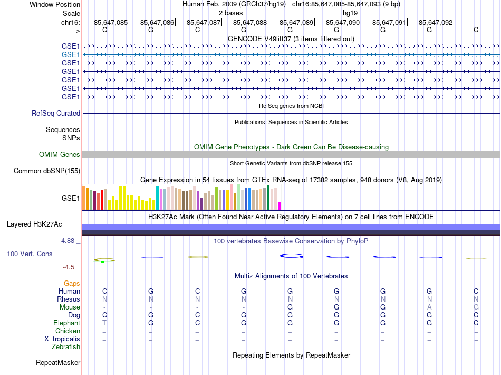Click the gray OMIM Genes bar
The height and width of the screenshot is (375, 501).
pos(291,154)
